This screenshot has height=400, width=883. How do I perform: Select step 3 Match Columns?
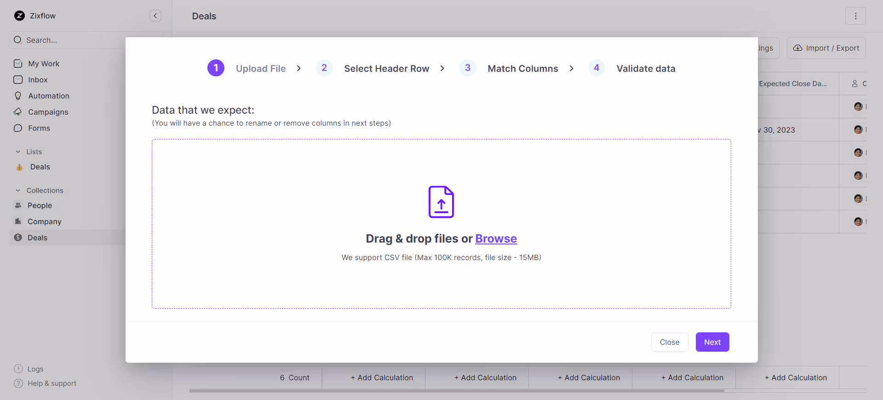tap(523, 69)
